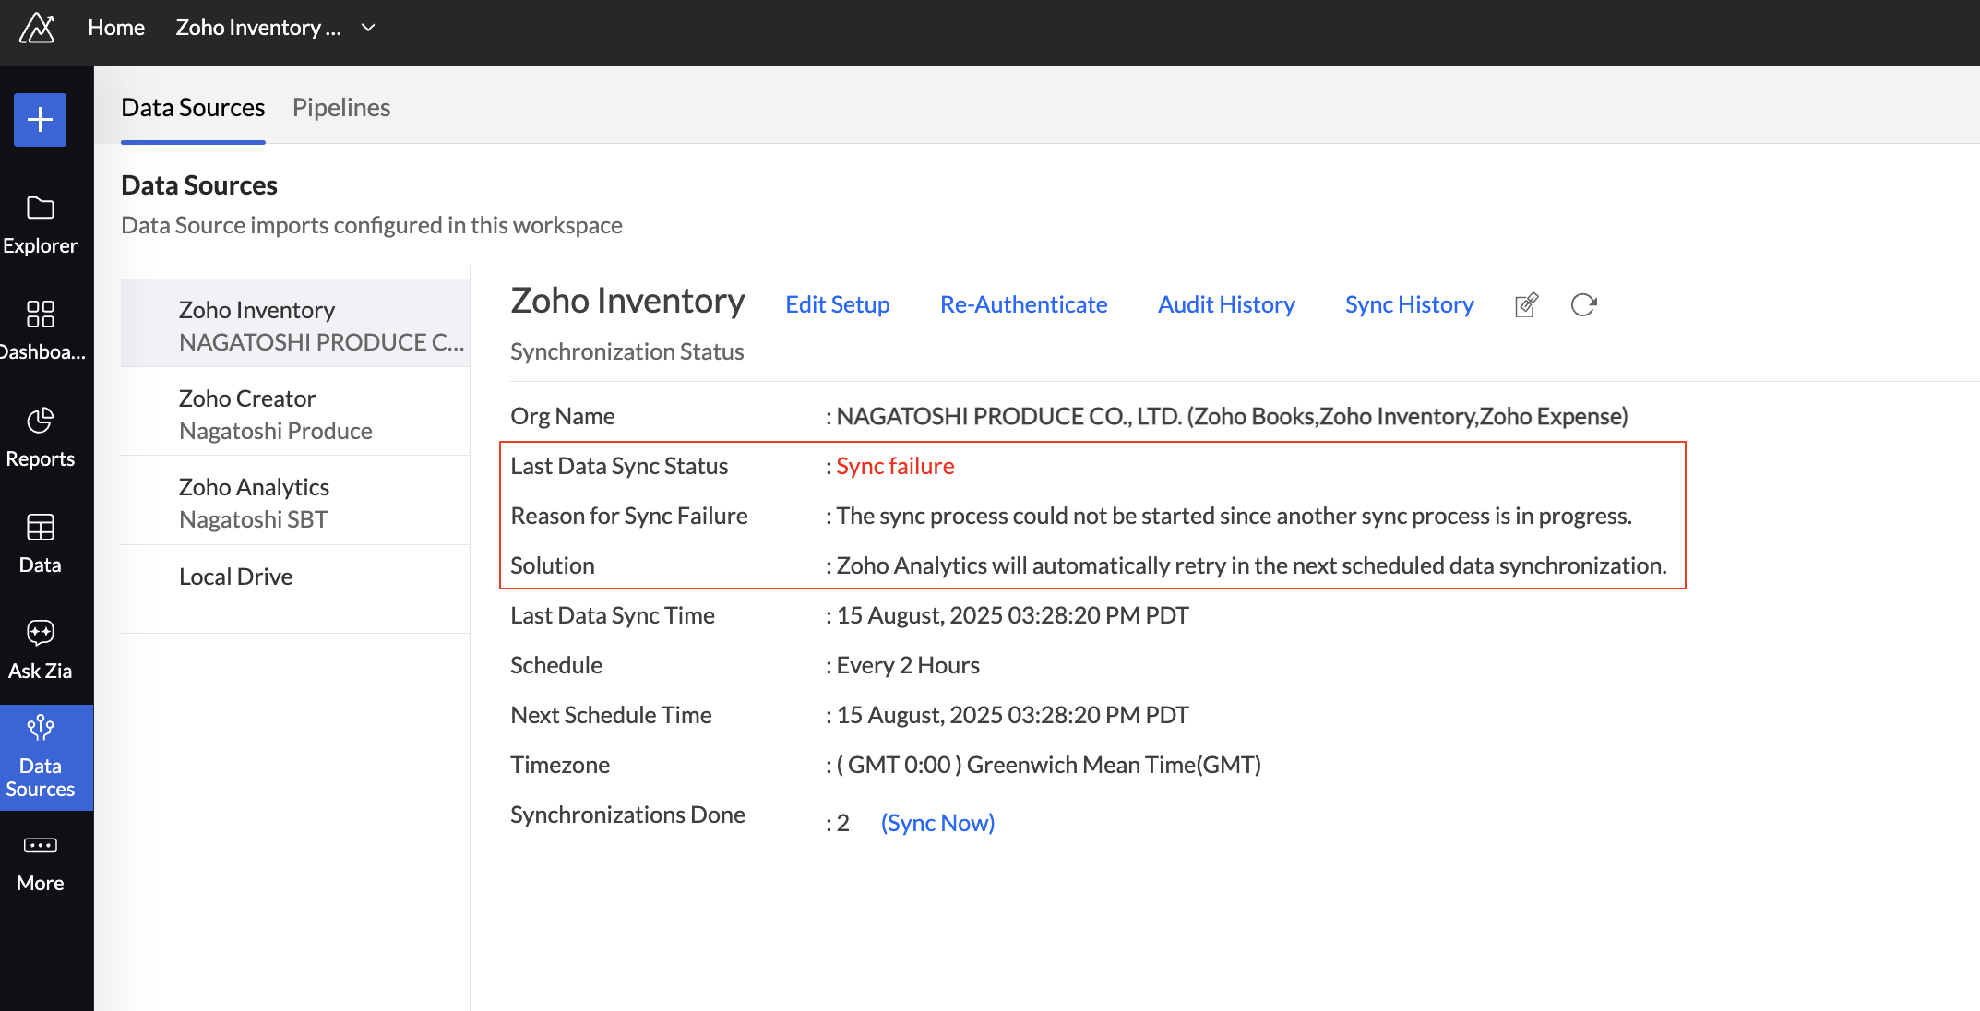Open the Dashboards sidebar icon
Screen dimensions: 1980x1011
click(40, 315)
